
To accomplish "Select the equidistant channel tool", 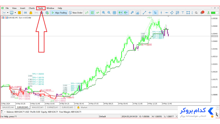I will (x=172, y=13).
